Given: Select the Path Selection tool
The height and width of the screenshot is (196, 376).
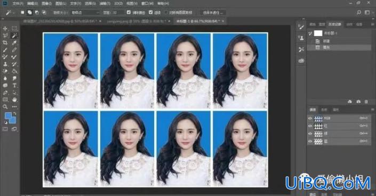Looking at the screenshot, I should 14,92.
